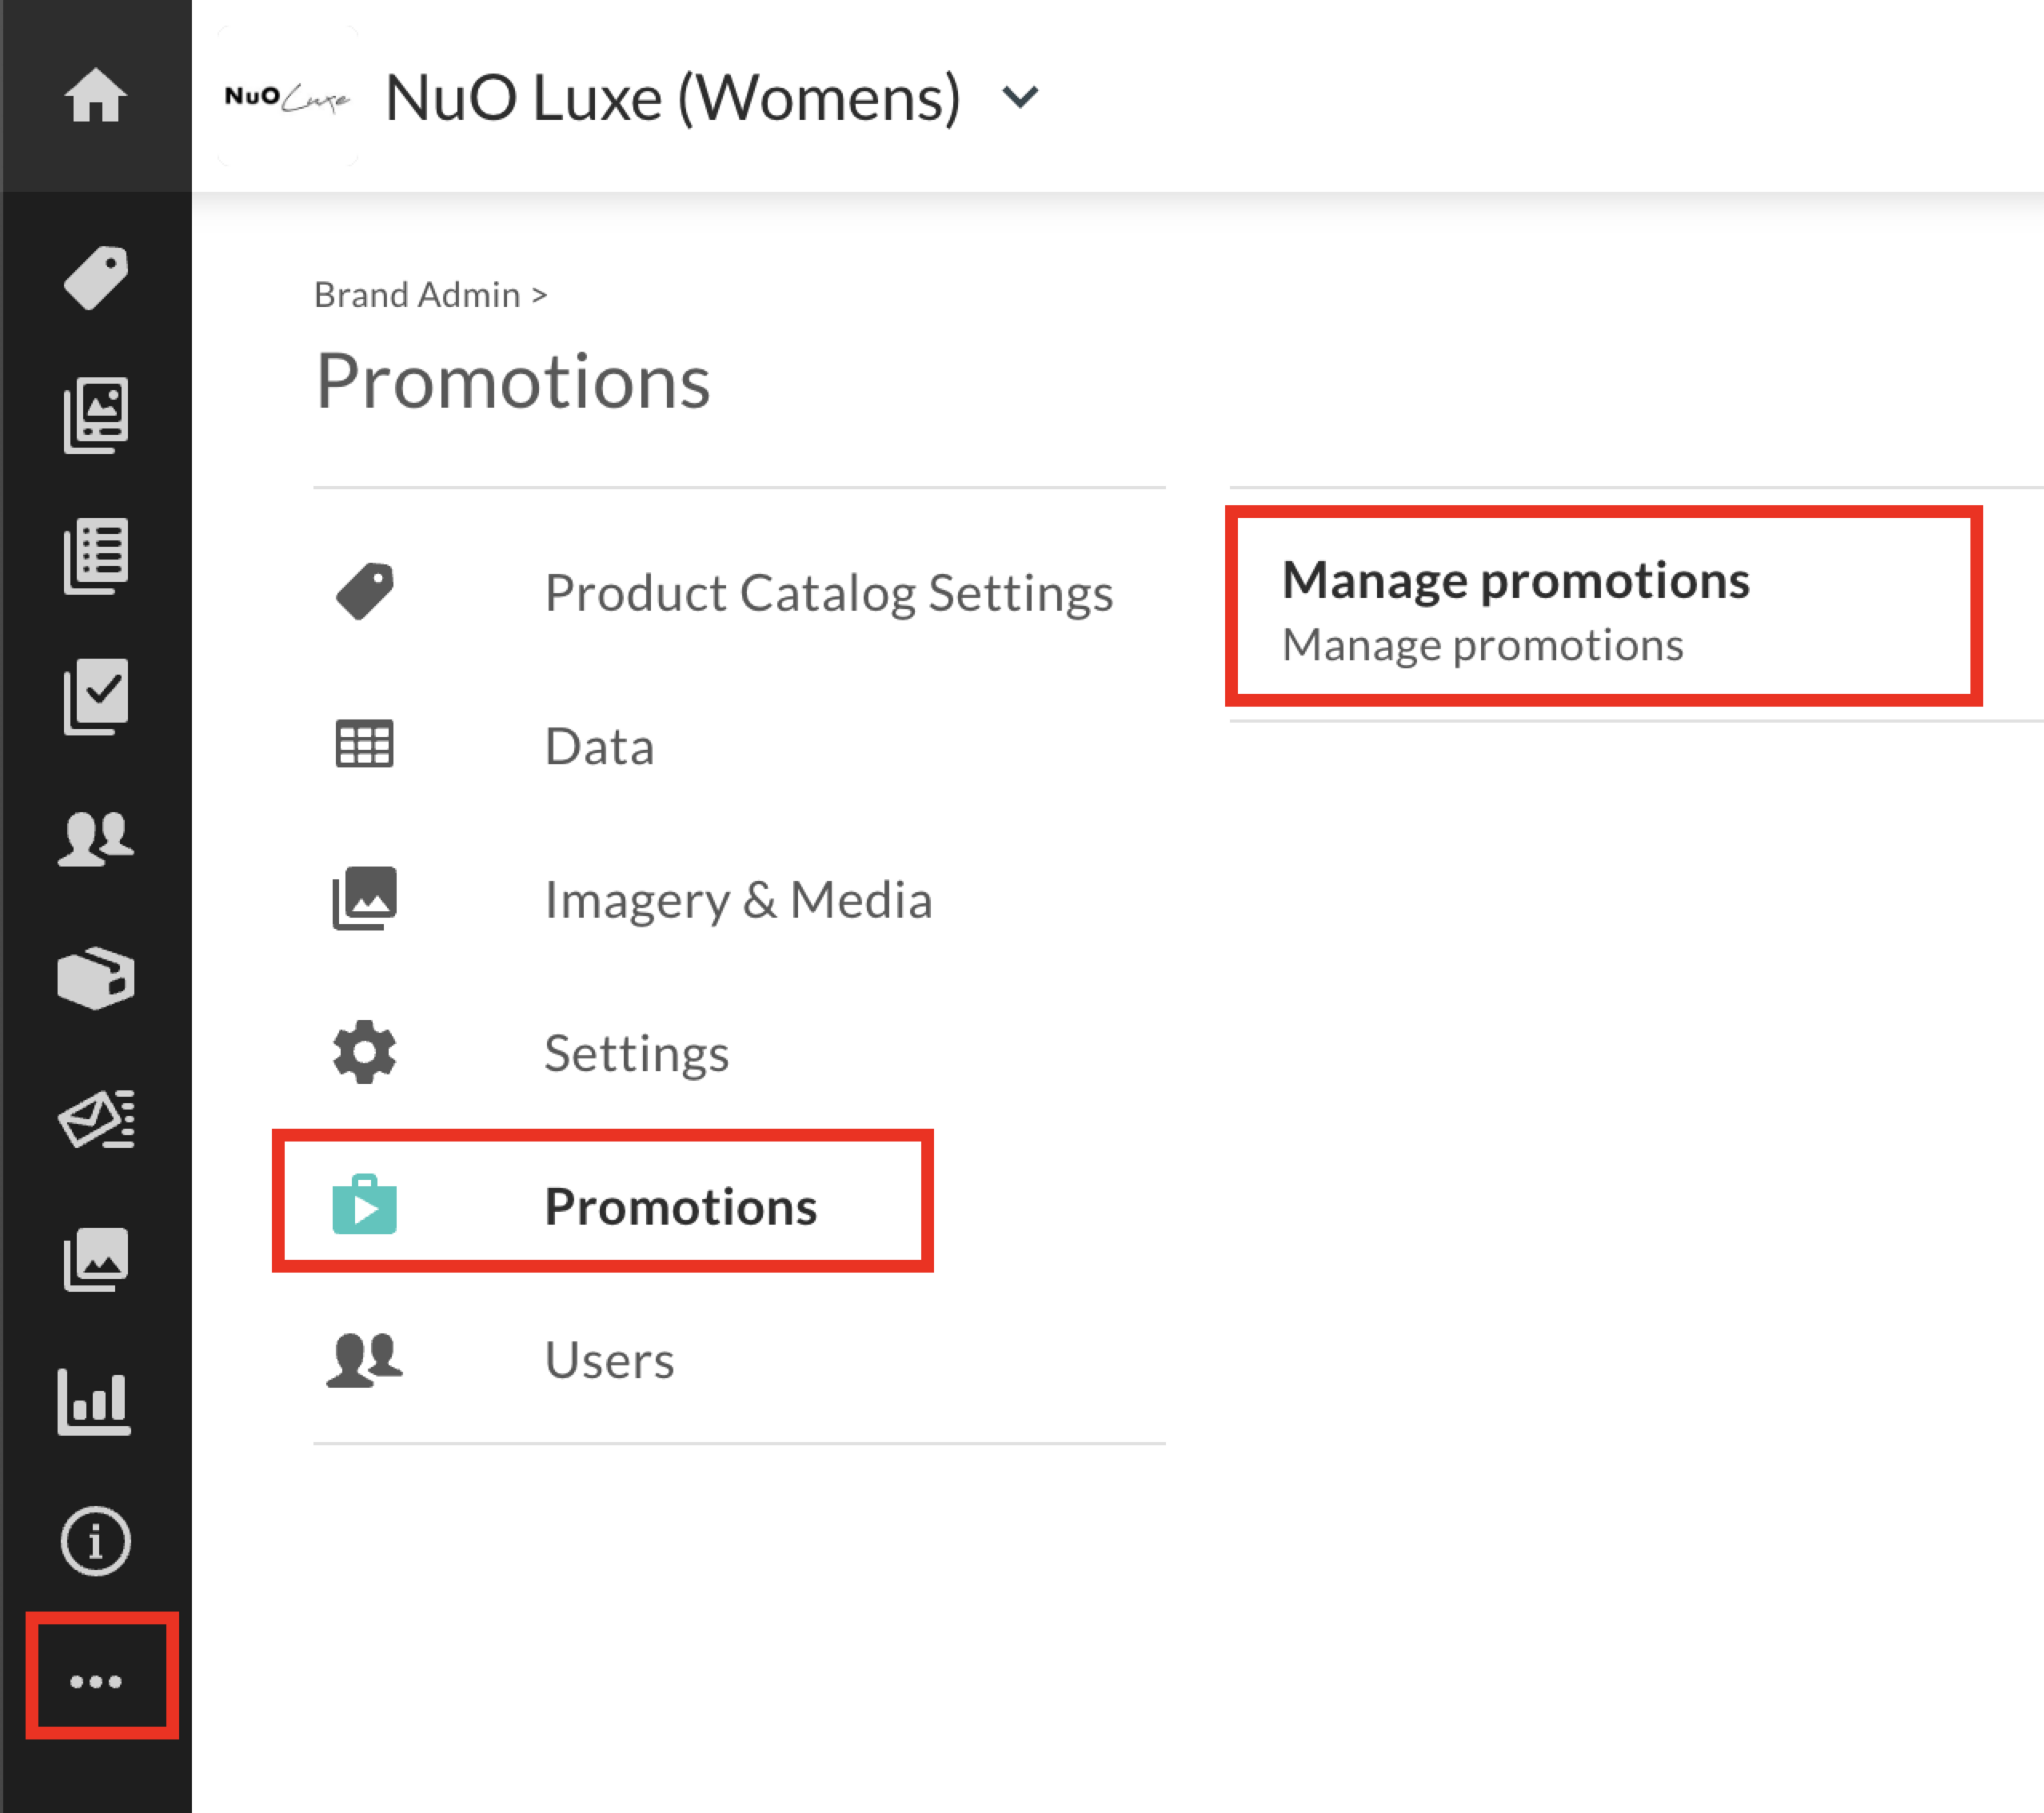
Task: Open the image documents sidebar icon
Action: click(x=96, y=415)
